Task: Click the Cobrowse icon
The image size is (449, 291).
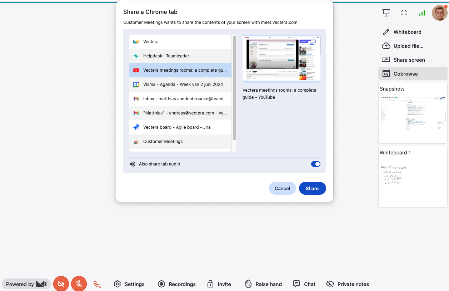Action: click(x=386, y=74)
